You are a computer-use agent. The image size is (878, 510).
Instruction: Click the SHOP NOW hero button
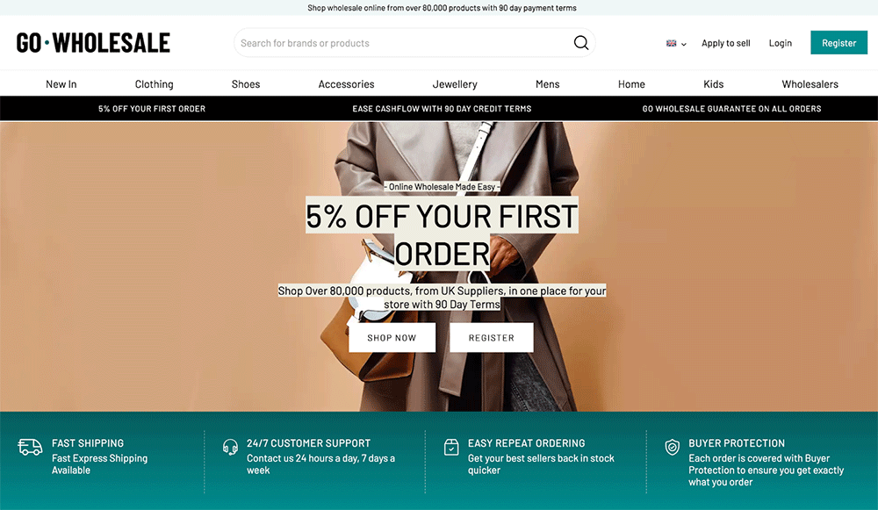click(392, 338)
